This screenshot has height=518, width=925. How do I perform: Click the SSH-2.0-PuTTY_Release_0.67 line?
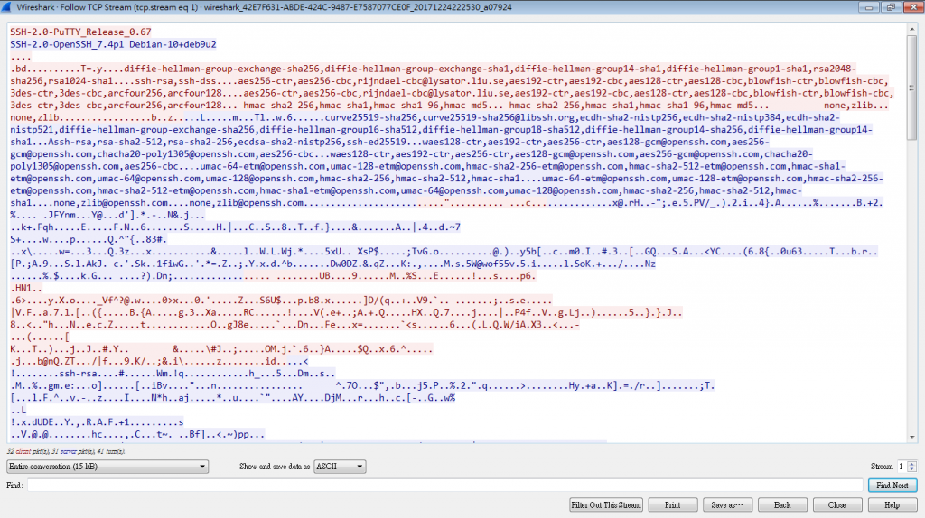[x=80, y=32]
